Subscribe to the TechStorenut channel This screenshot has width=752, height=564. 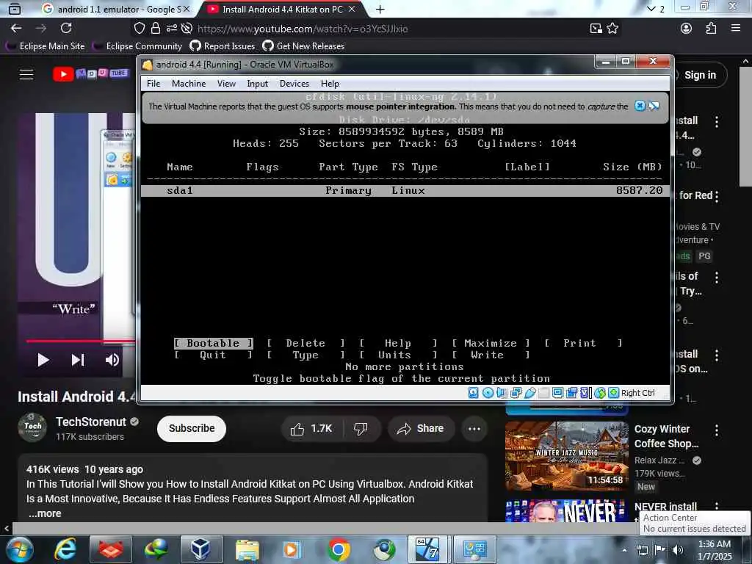(x=192, y=428)
